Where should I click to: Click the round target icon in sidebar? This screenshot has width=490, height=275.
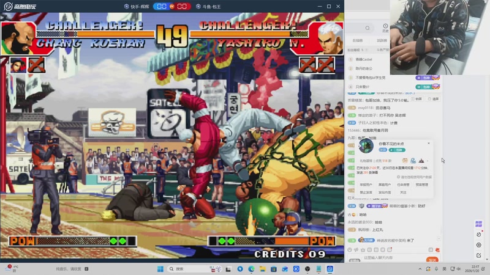tap(478, 245)
